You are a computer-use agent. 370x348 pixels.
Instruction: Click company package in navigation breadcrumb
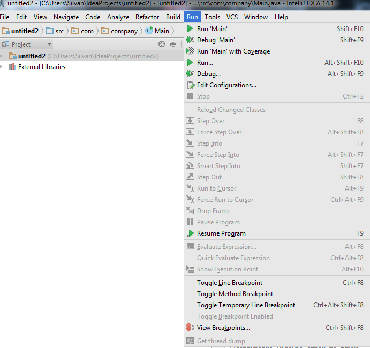coord(119,31)
